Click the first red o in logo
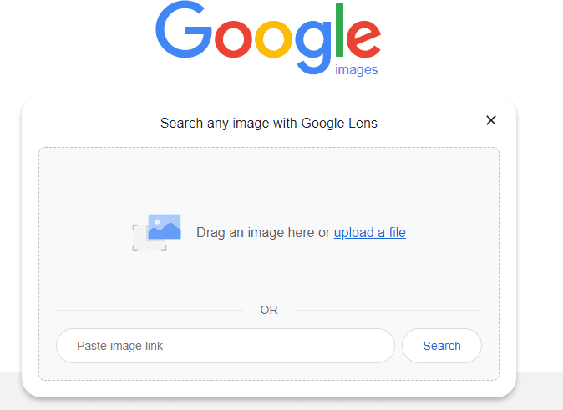This screenshot has height=410, width=563. [233, 39]
